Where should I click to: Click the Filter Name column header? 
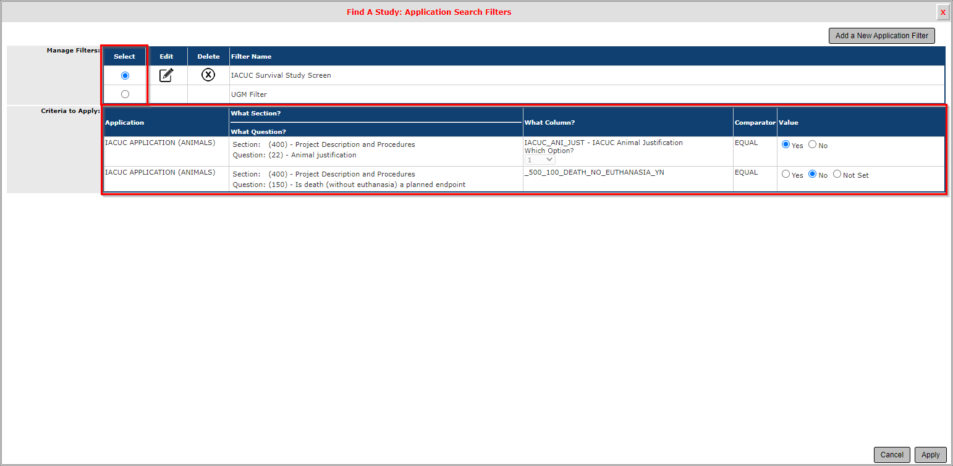251,56
